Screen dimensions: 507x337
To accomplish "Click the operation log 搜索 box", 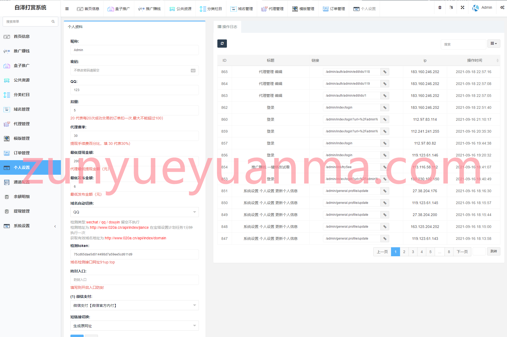I will (463, 44).
